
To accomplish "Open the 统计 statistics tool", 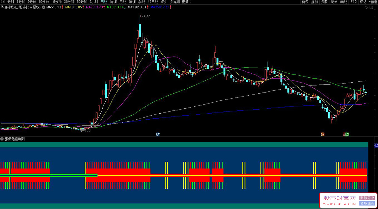I will click(x=334, y=2).
